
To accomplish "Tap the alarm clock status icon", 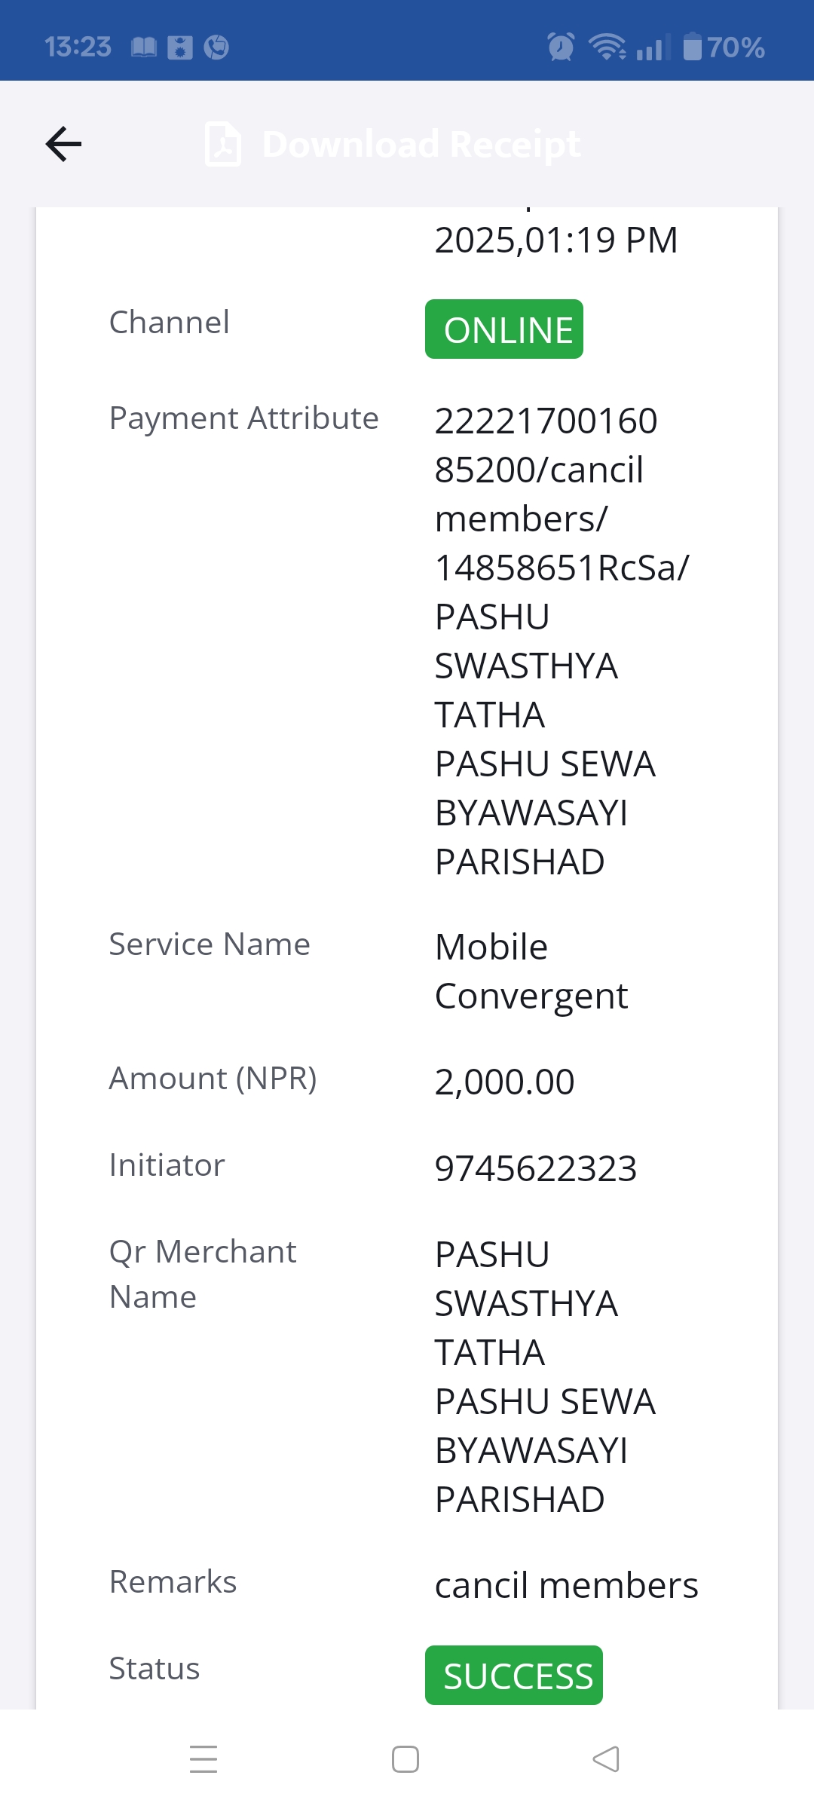I will (561, 47).
